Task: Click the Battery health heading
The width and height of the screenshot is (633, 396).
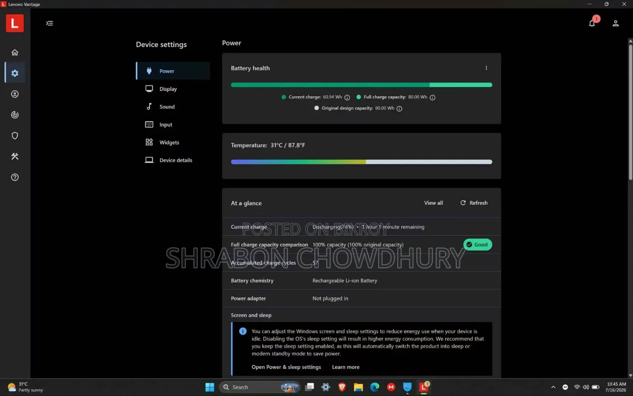Action: click(x=250, y=68)
